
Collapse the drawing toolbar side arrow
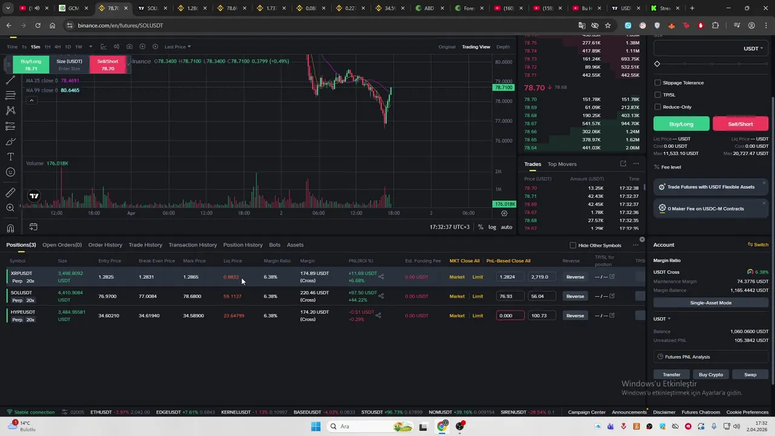pos(21,206)
